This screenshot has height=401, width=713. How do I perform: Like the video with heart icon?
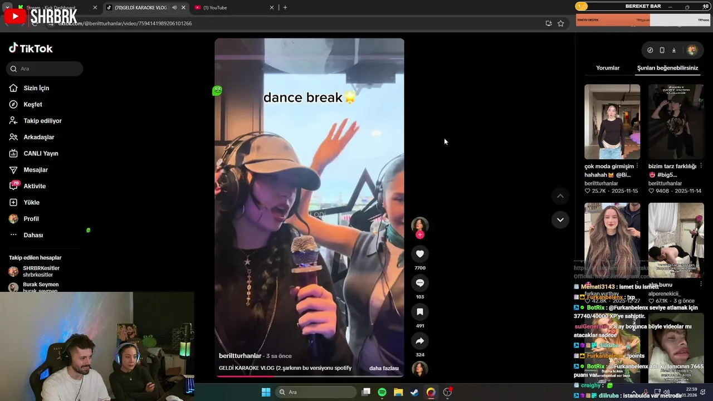coord(420,254)
